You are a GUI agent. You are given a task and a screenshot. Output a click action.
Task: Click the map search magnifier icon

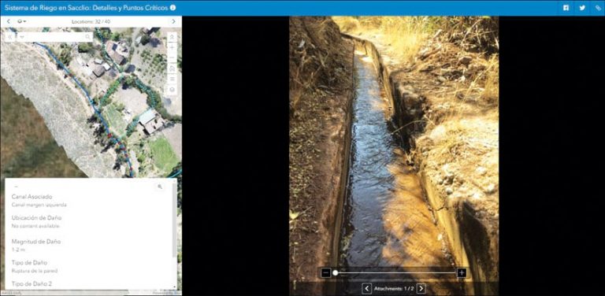88,37
